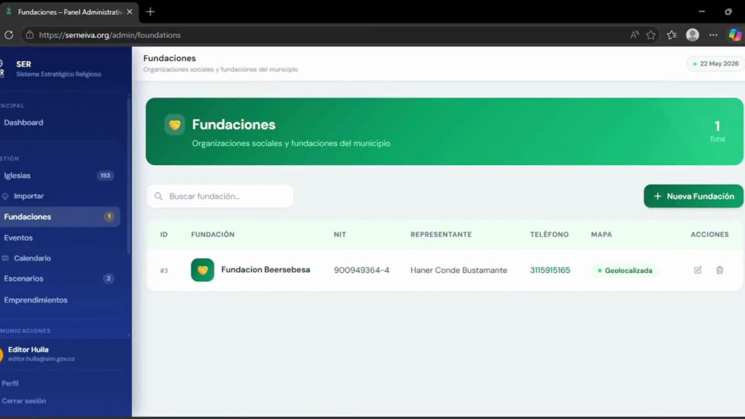Image resolution: width=745 pixels, height=419 pixels.
Task: Click representative Haner Conde Bustamante
Action: 458,270
